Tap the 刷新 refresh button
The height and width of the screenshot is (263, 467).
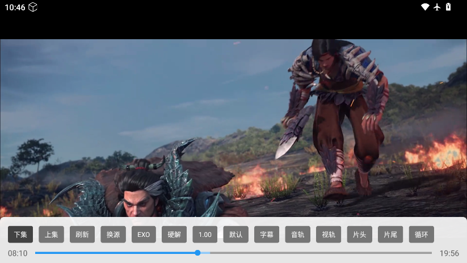[82, 235]
